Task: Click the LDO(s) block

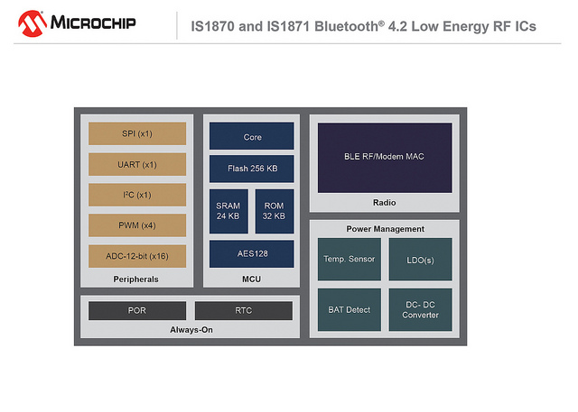Action: pos(420,260)
